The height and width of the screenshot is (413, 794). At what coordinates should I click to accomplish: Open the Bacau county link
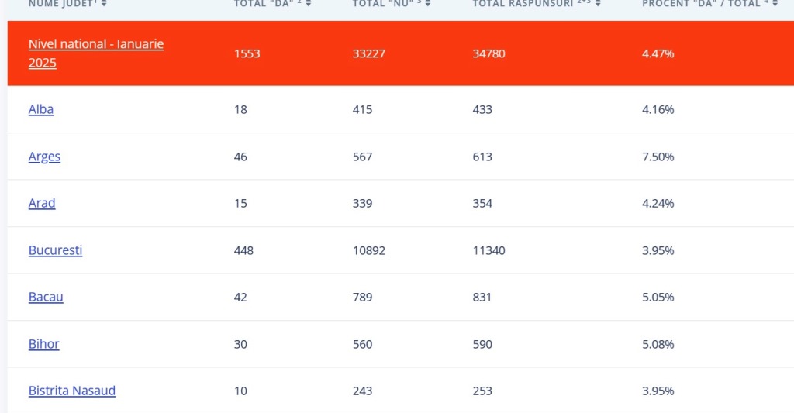coord(46,297)
